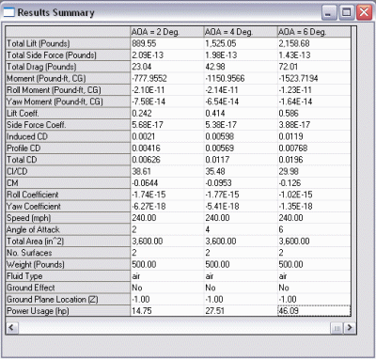376x359 pixels.
Task: Click the Roll Coefficient value -1.77E-15
Action: point(241,195)
